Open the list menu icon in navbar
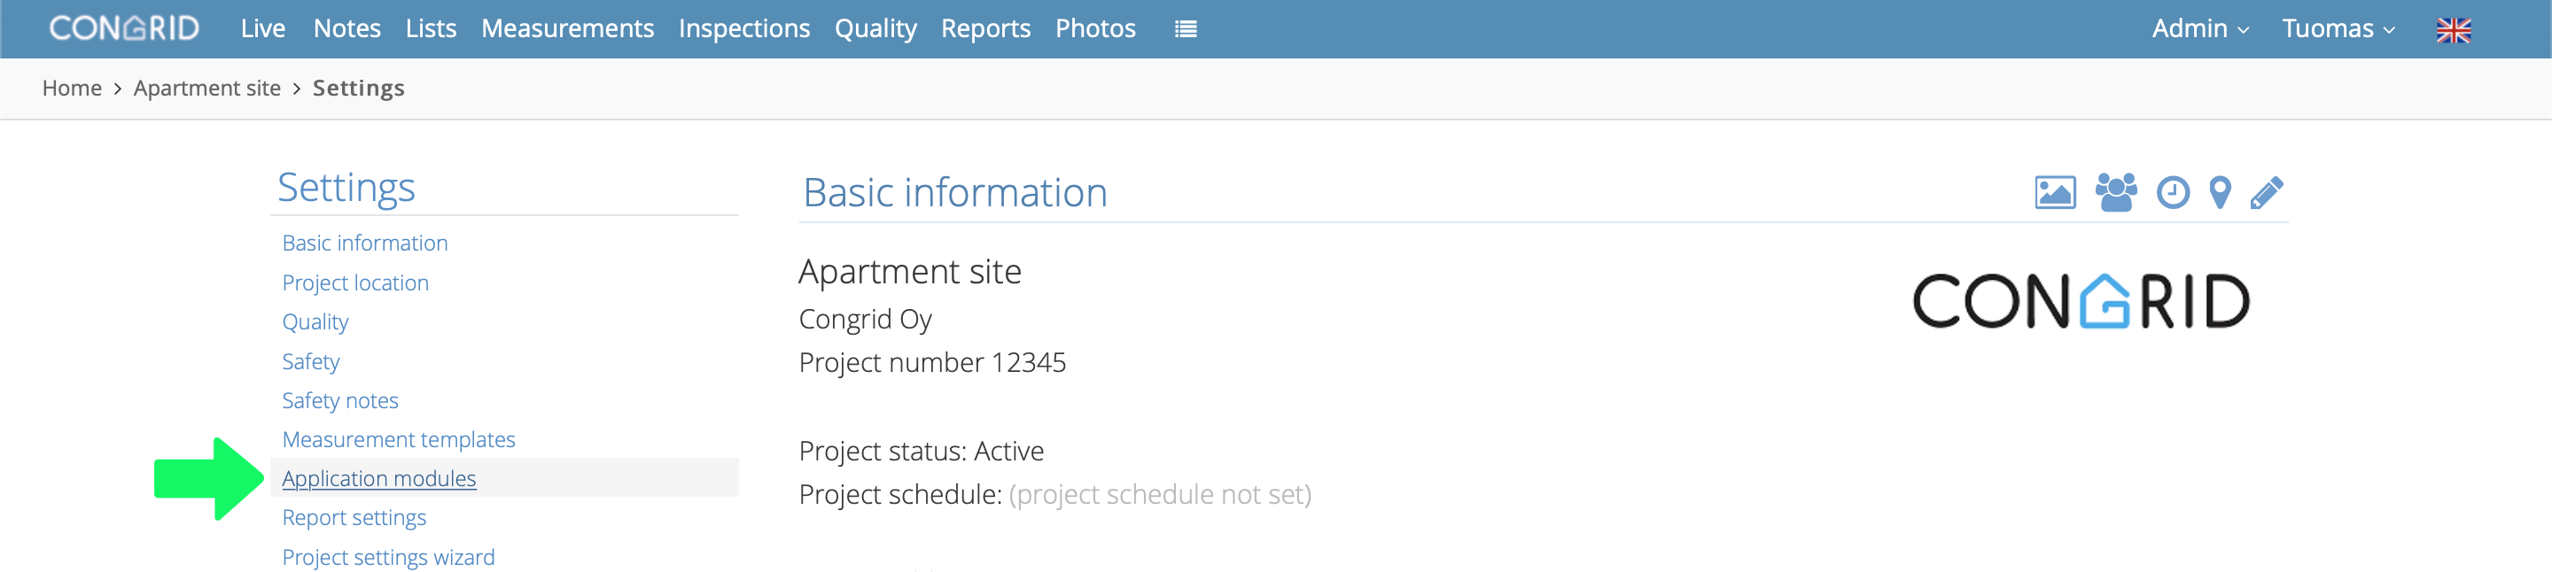 tap(1186, 28)
